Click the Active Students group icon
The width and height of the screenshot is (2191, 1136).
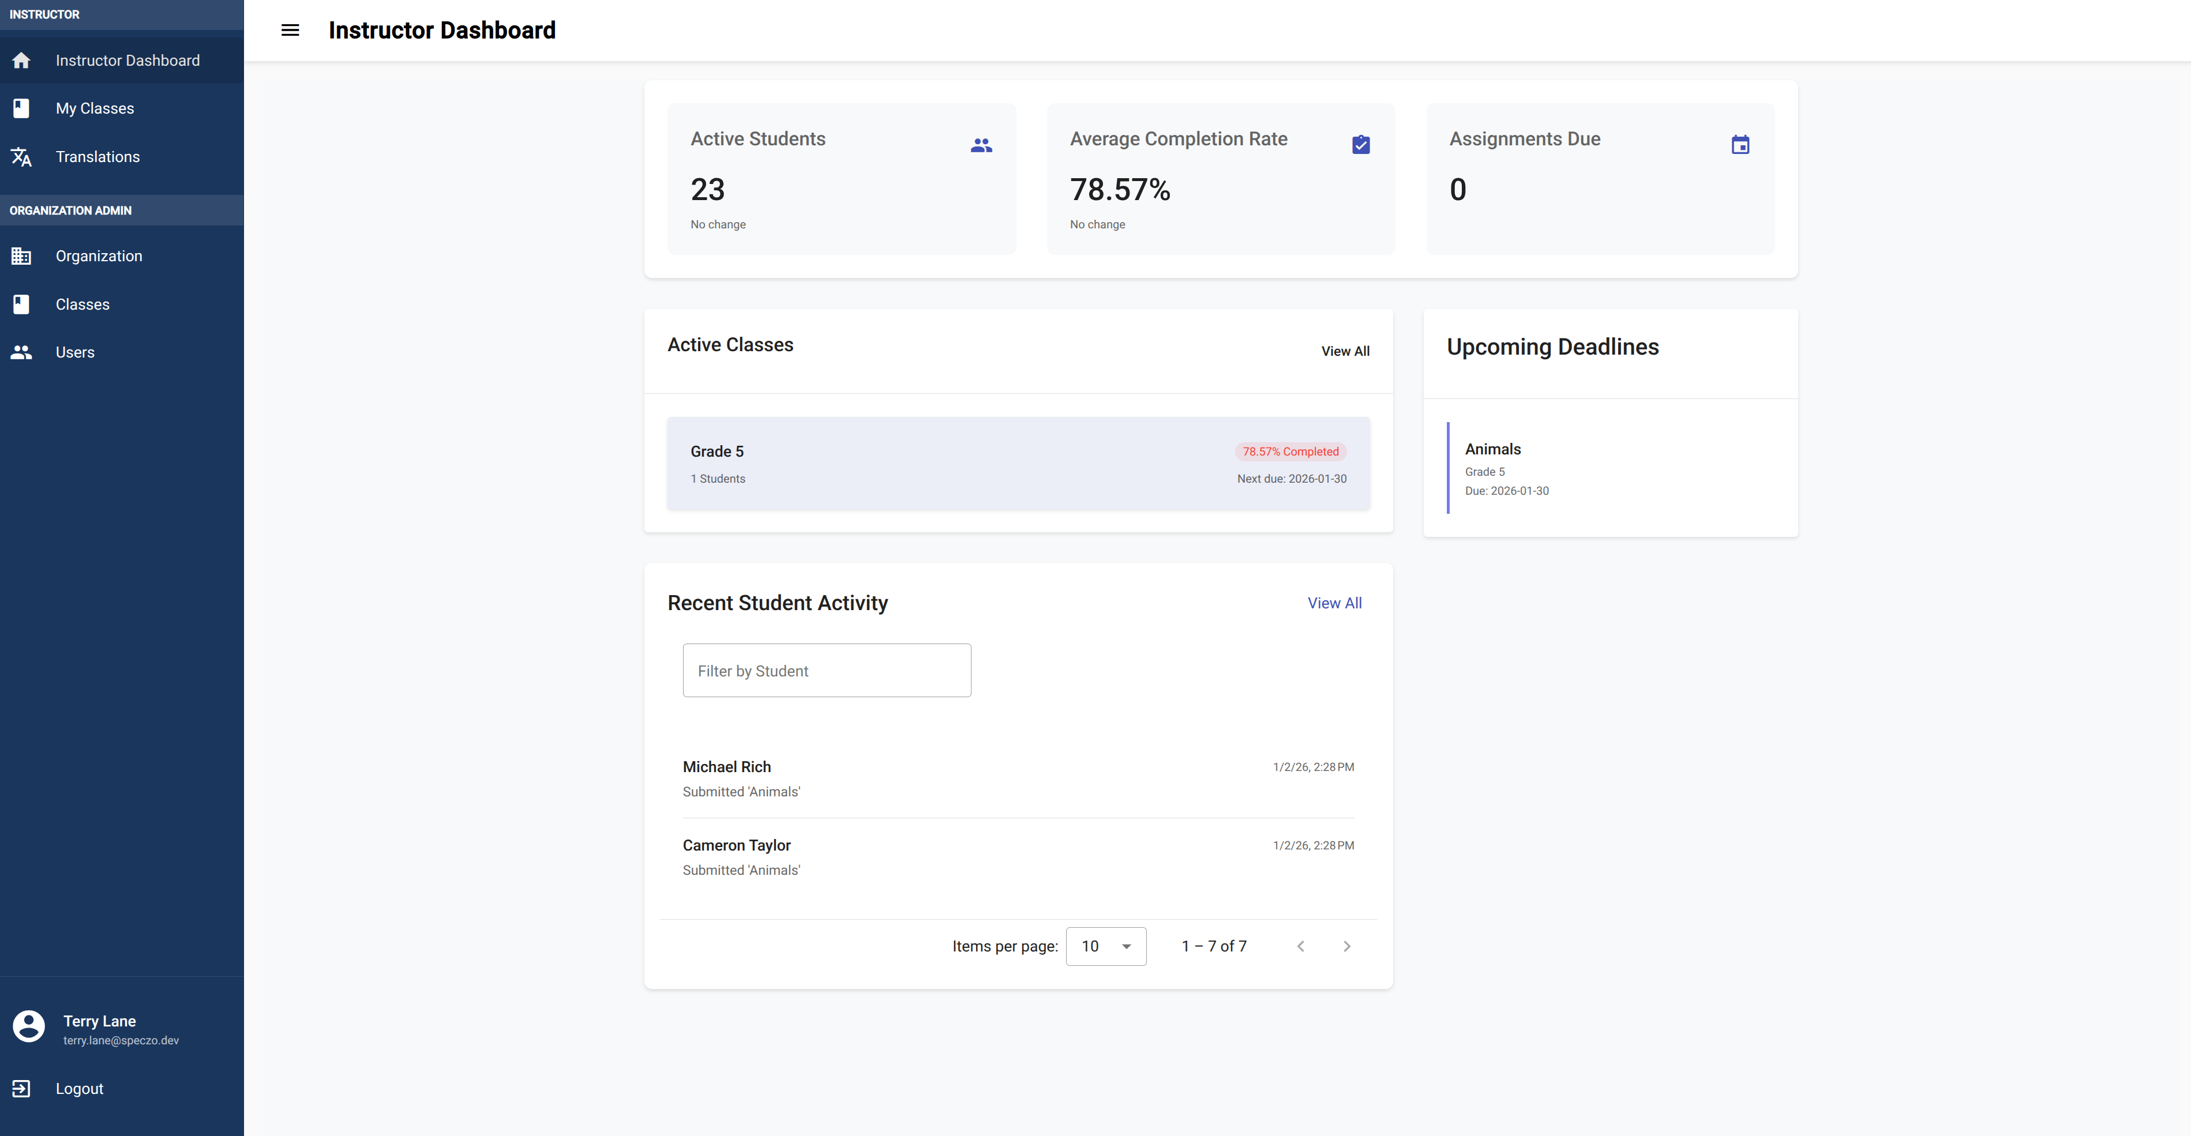pyautogui.click(x=981, y=145)
